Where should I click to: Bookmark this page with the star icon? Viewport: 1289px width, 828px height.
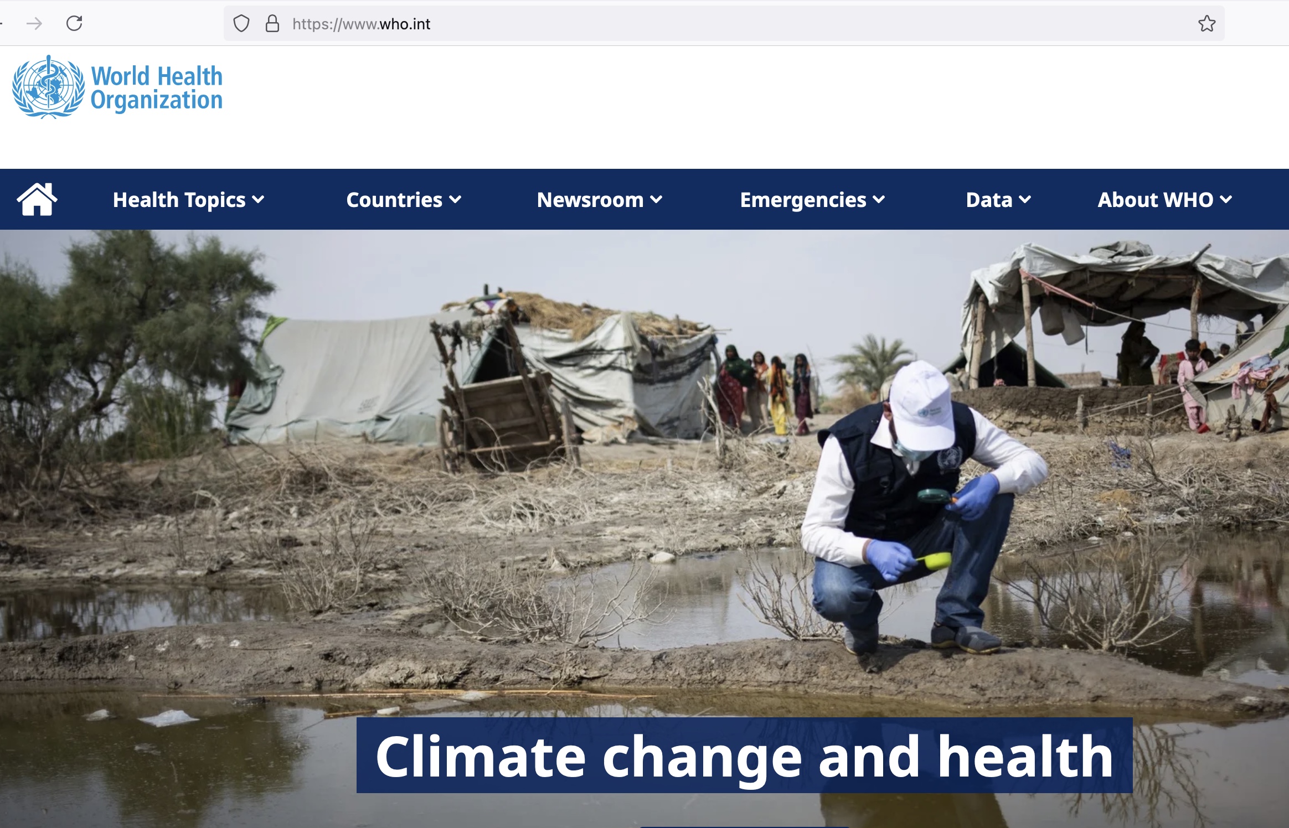[x=1206, y=23]
